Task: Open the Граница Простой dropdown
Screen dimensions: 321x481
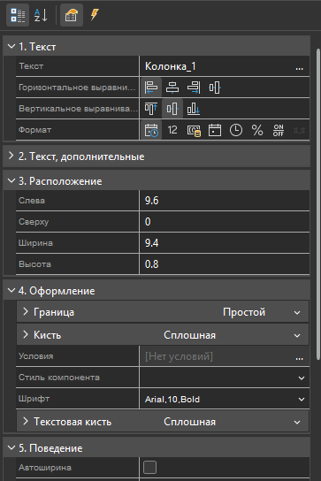Action: 297,313
